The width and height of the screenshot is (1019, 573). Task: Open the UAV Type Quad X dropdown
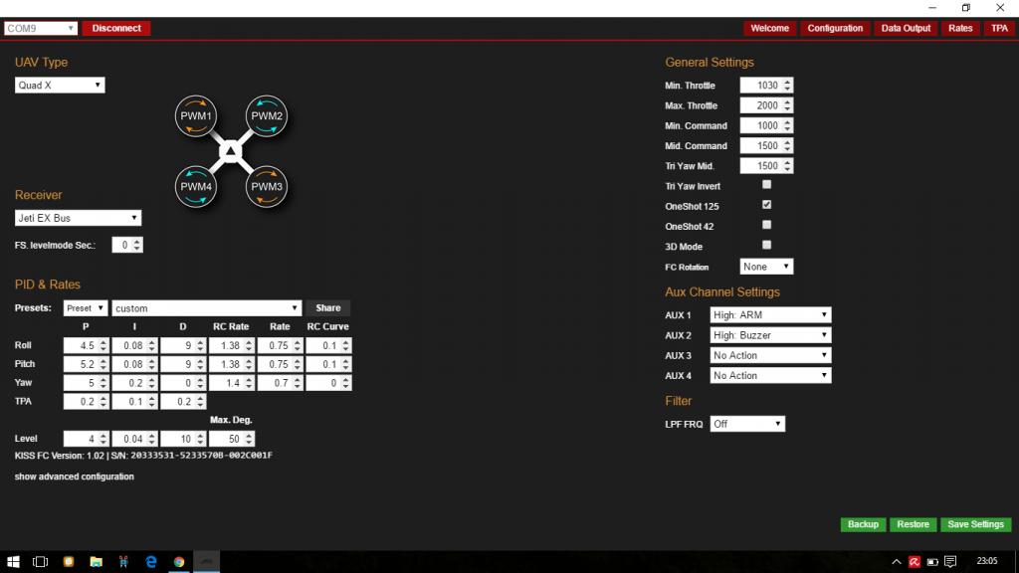[x=60, y=86]
